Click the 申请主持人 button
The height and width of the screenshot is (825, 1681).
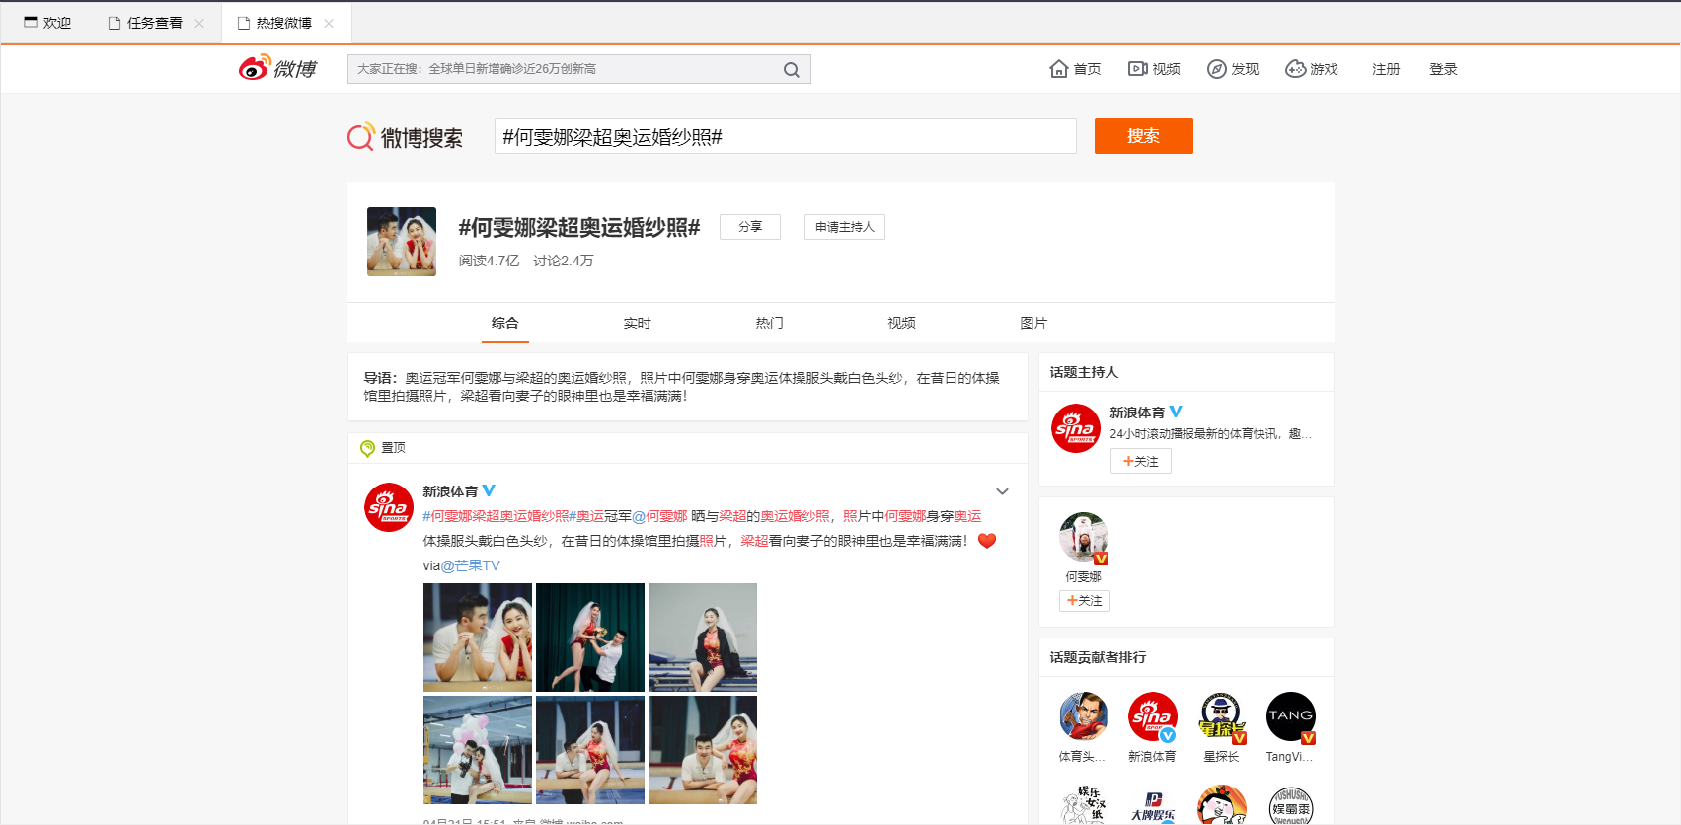(x=845, y=227)
